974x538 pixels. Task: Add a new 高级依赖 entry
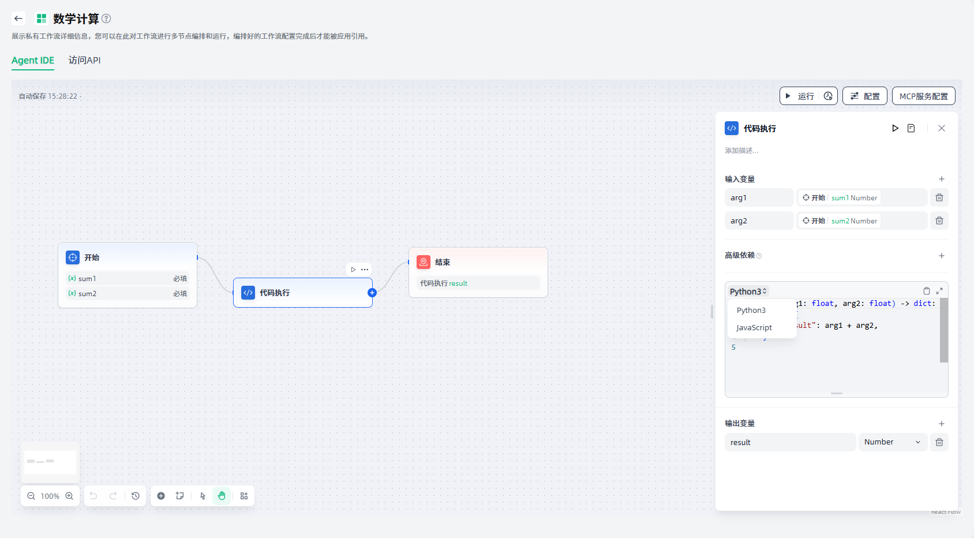point(941,256)
